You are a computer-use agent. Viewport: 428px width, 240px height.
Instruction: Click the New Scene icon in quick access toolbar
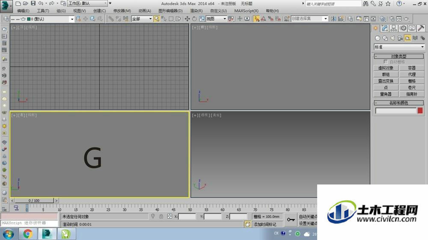(18, 3)
